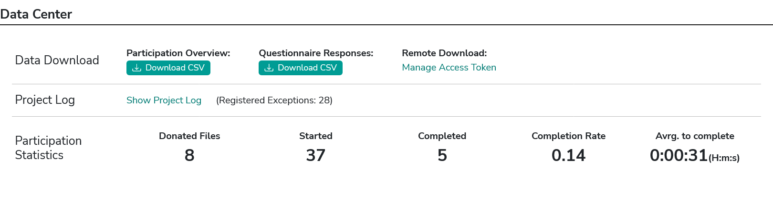Click the Registered Exceptions count text
This screenshot has width=773, height=201.
[274, 100]
